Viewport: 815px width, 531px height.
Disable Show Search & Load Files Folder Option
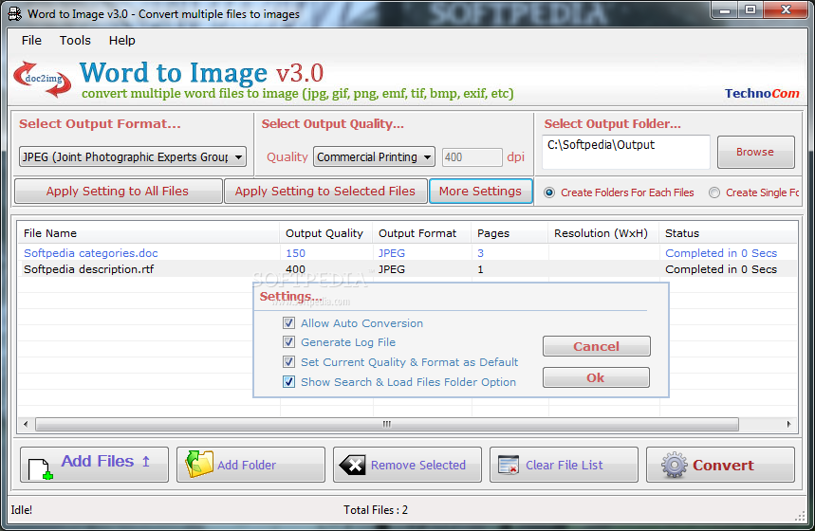tap(289, 382)
